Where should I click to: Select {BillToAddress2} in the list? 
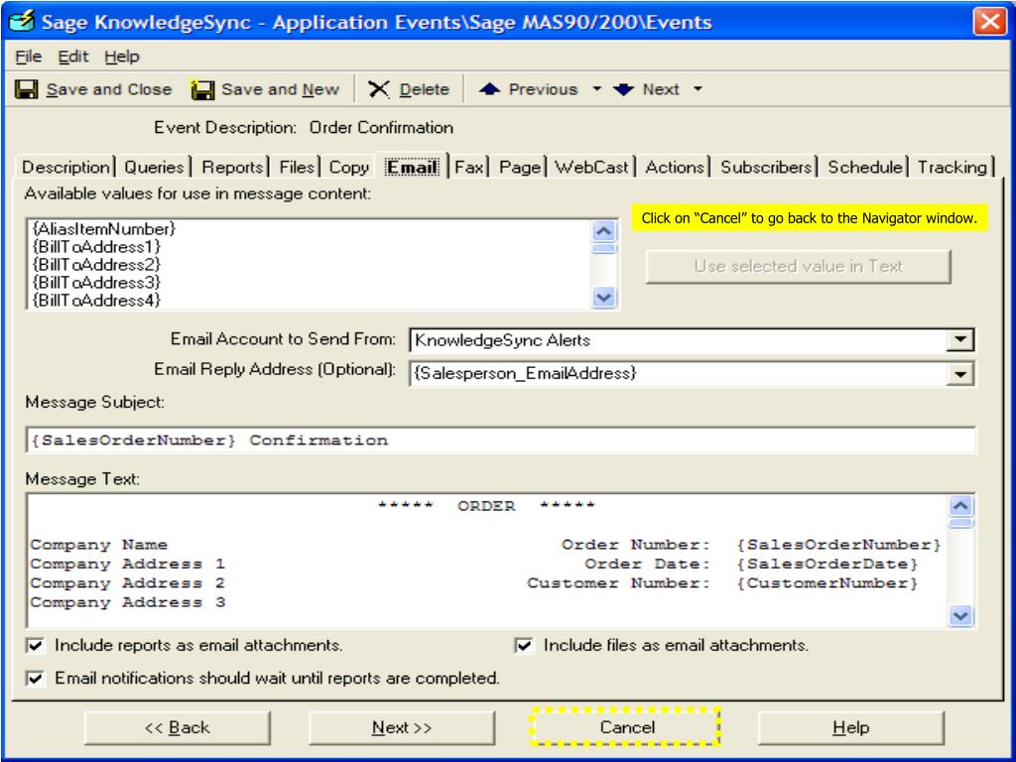[x=96, y=264]
